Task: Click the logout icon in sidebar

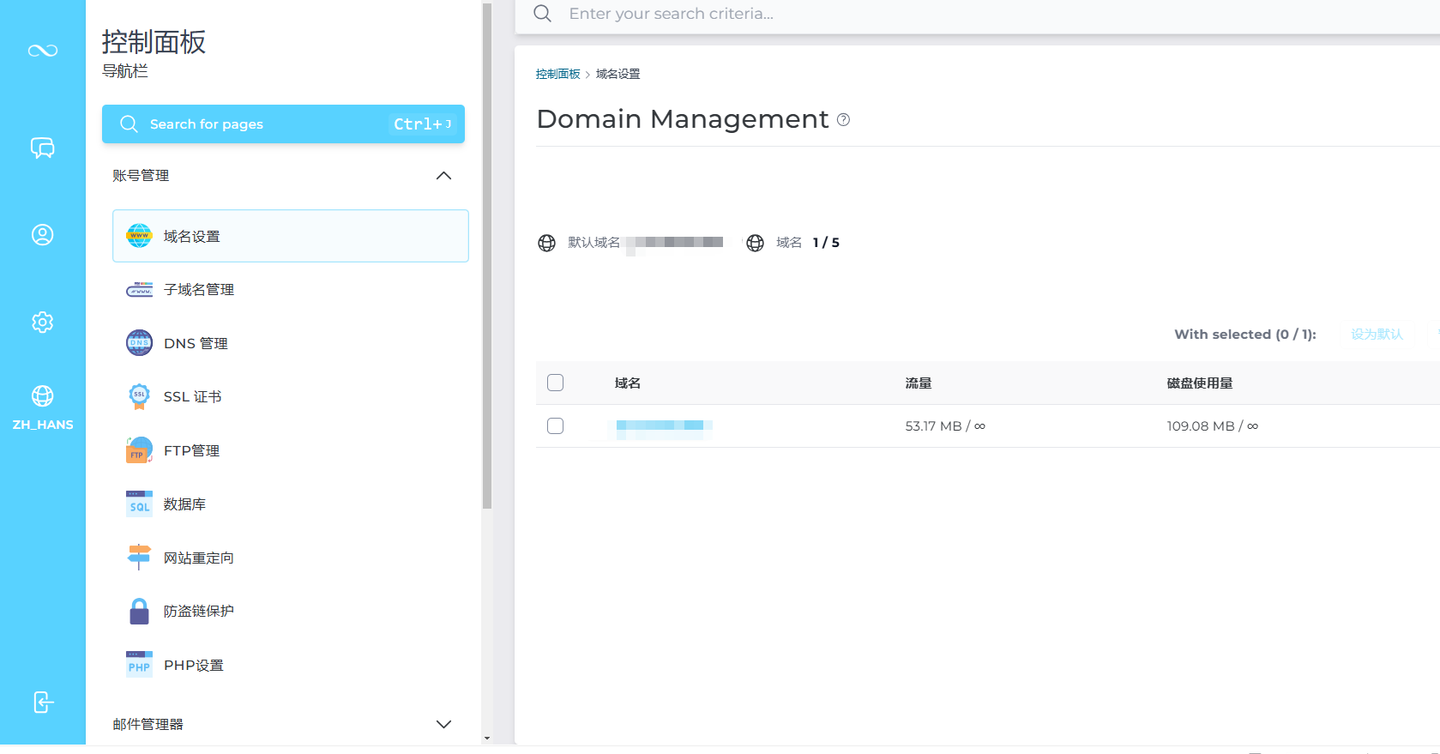Action: pyautogui.click(x=43, y=702)
